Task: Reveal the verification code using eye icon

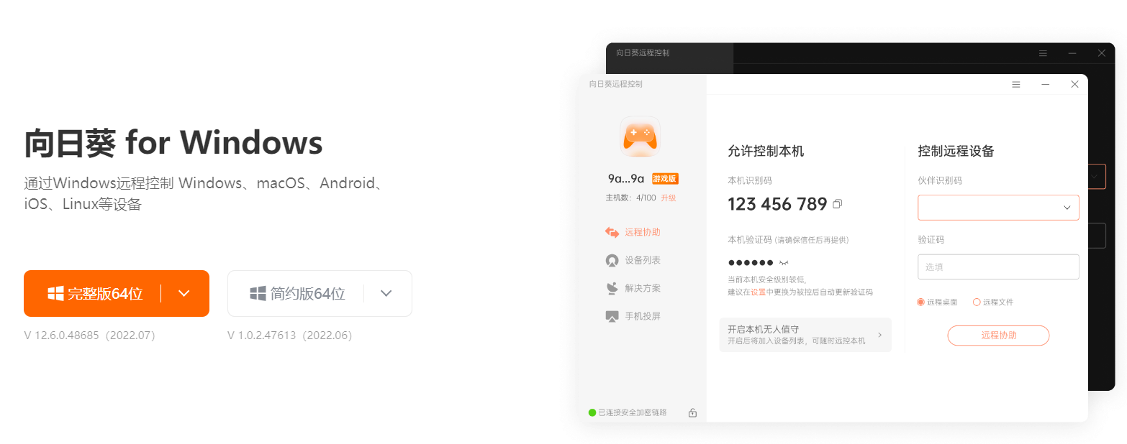Action: [784, 262]
